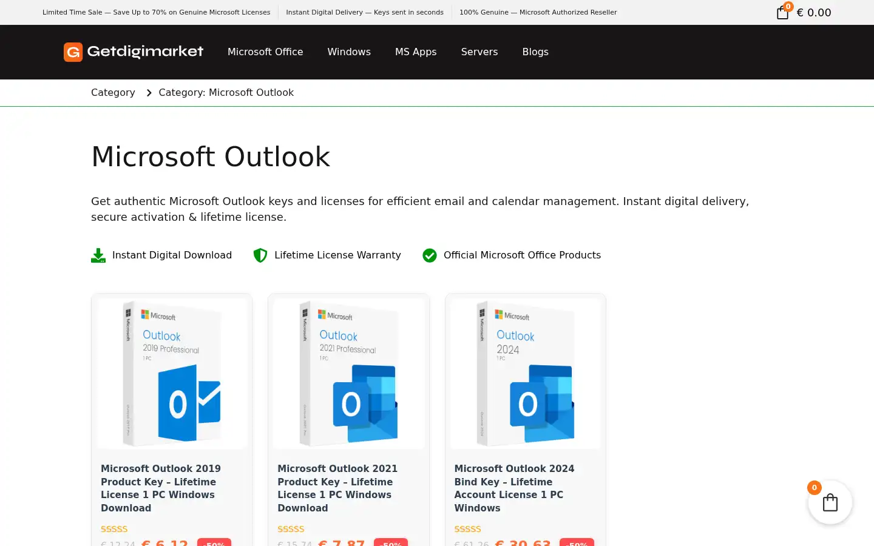
Task: Click the Getdigimarket orange G logo
Action: pyautogui.click(x=73, y=52)
